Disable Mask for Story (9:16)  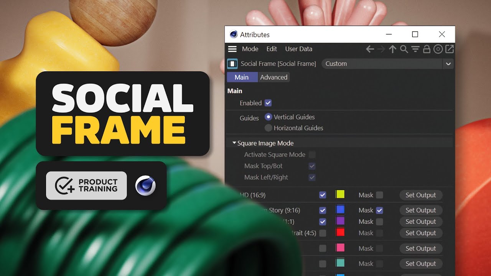(379, 210)
